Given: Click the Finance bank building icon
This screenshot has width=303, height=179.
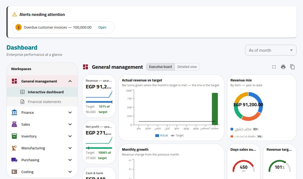Looking at the screenshot, I should point(14,112).
